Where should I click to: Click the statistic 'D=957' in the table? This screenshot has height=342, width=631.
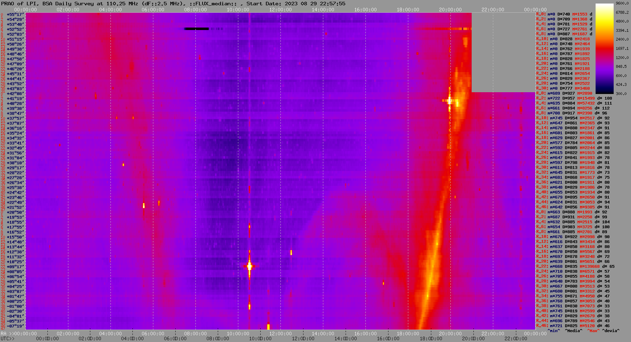click(x=569, y=99)
